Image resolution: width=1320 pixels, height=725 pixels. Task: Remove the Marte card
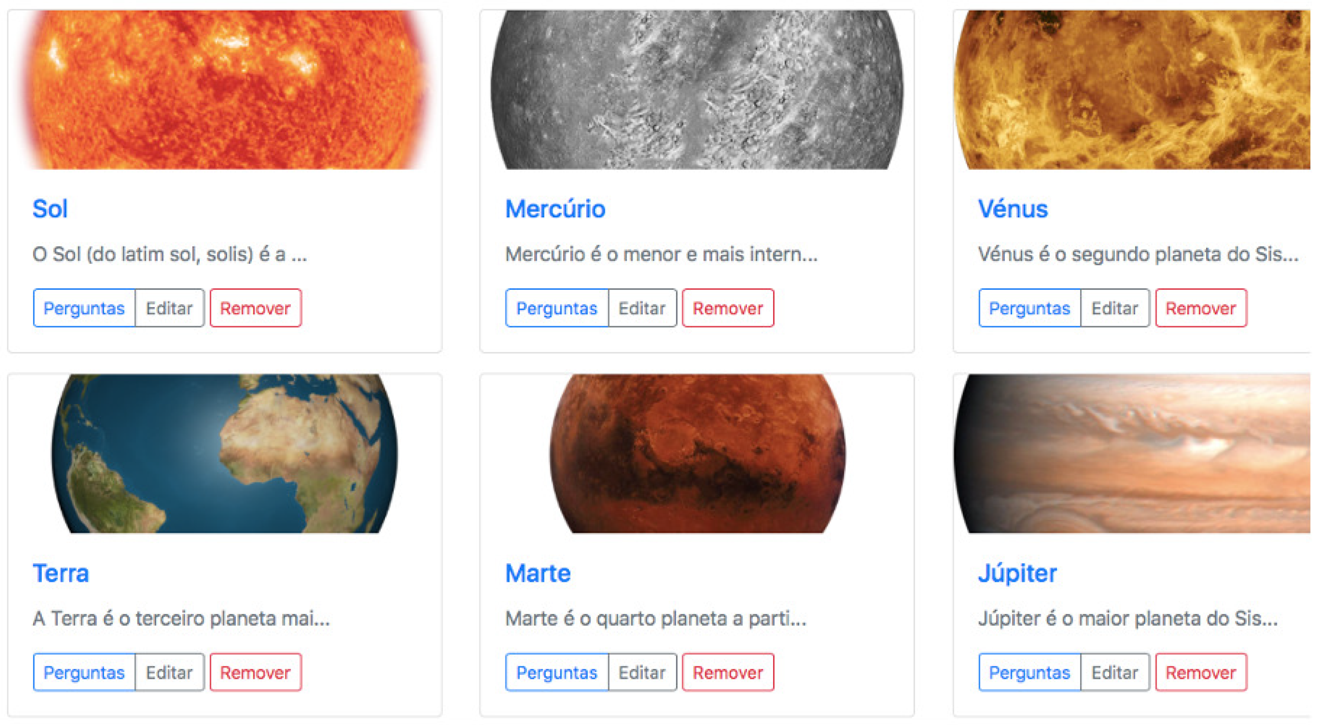(x=728, y=672)
